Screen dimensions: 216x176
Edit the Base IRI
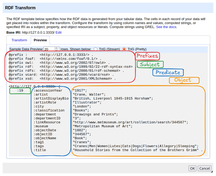pyautogui.click(x=58, y=32)
